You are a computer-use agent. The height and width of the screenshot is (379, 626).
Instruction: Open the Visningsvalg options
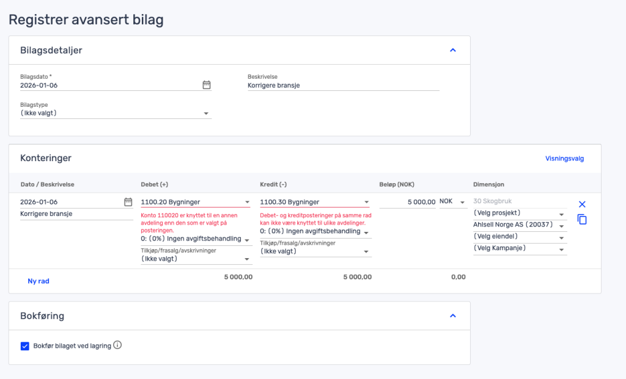[564, 158]
